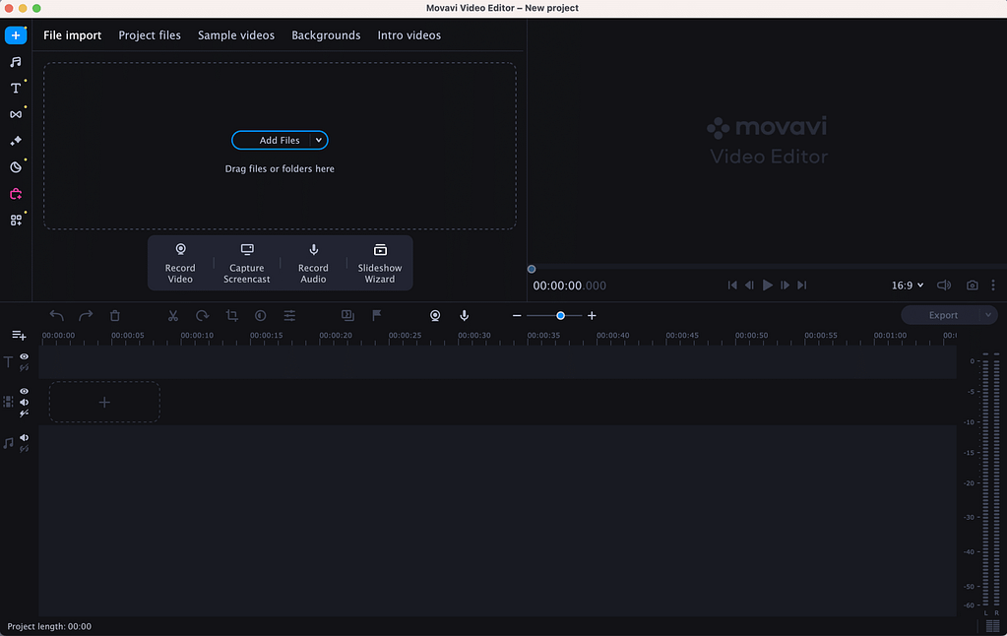This screenshot has height=636, width=1007.
Task: Expand the Add Files dropdown arrow
Action: (x=318, y=141)
